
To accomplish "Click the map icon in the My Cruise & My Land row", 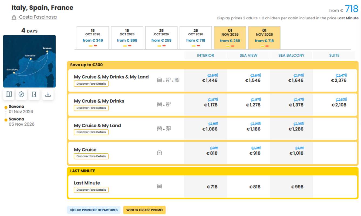I will tap(168, 128).
